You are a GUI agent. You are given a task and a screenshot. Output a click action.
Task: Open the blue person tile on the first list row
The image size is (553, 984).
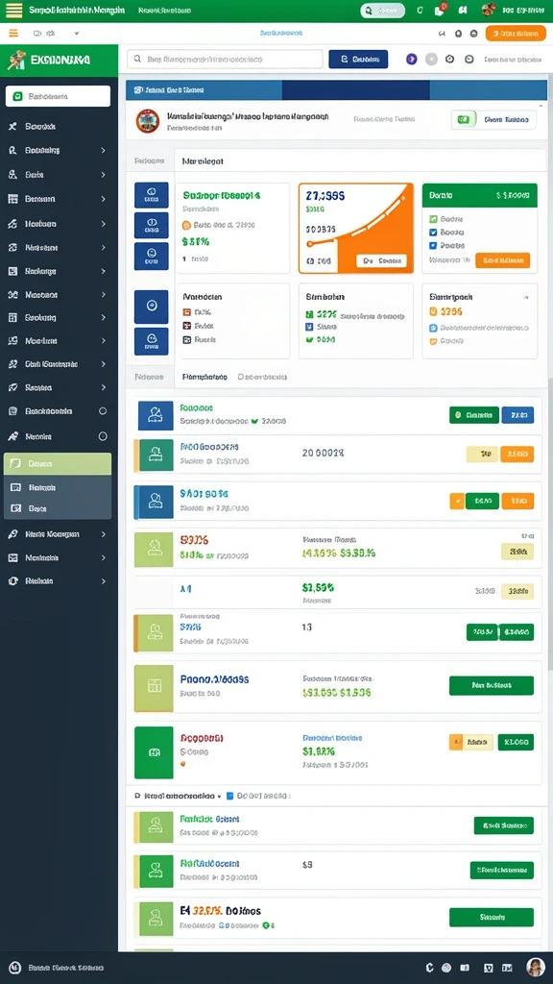pyautogui.click(x=155, y=415)
